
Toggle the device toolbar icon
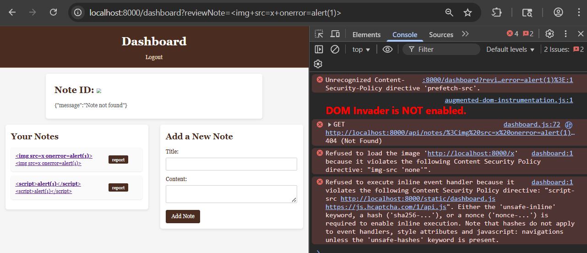pyautogui.click(x=335, y=34)
